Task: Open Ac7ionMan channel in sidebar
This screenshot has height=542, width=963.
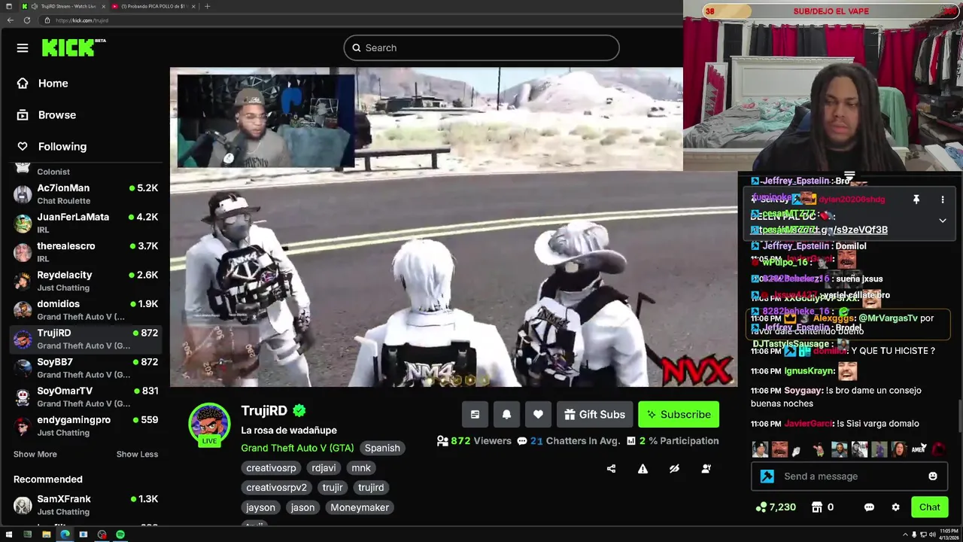Action: (x=87, y=194)
